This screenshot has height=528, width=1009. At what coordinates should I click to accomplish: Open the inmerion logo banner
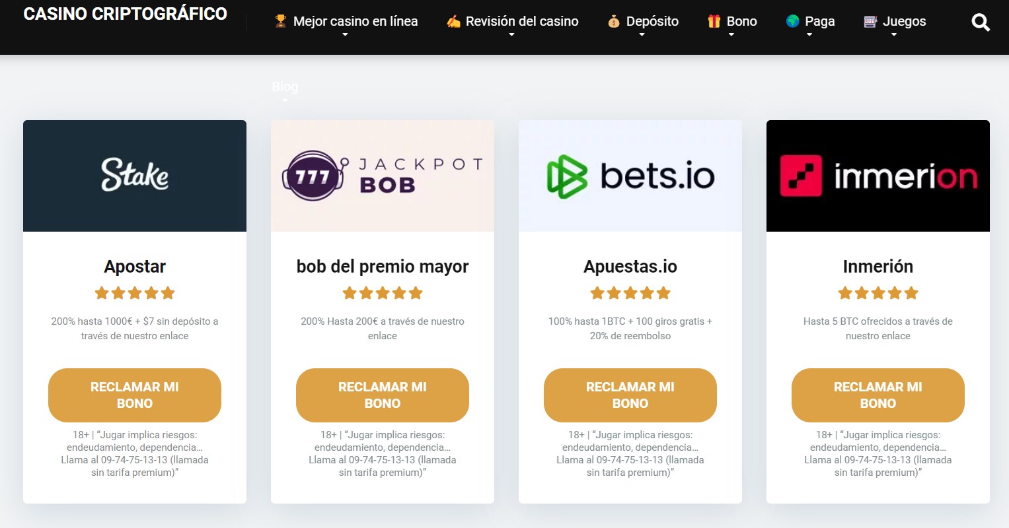878,176
